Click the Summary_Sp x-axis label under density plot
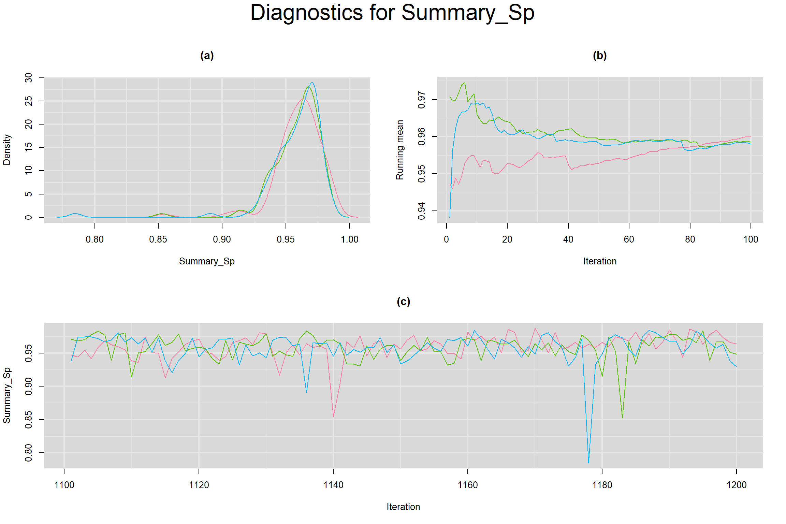 point(207,261)
